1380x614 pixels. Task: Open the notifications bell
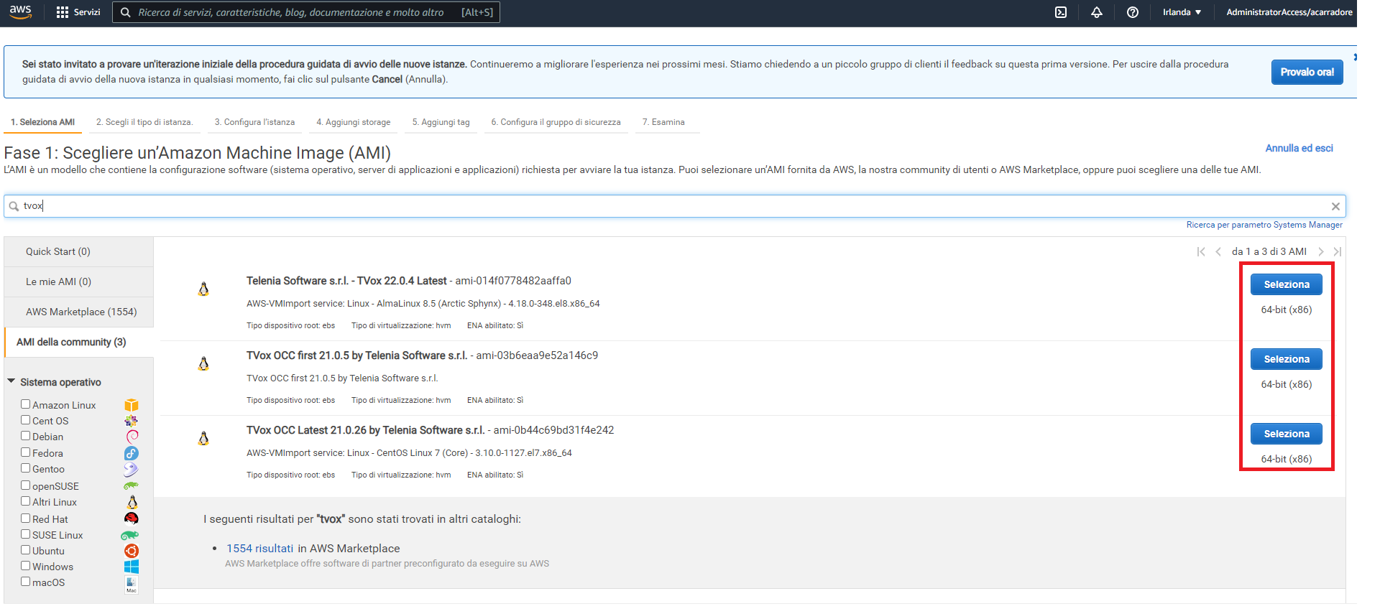pyautogui.click(x=1097, y=12)
